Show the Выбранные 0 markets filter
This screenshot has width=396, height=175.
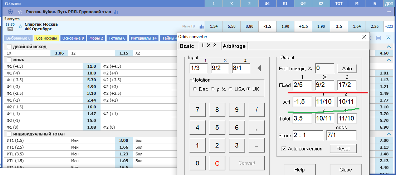point(19,38)
